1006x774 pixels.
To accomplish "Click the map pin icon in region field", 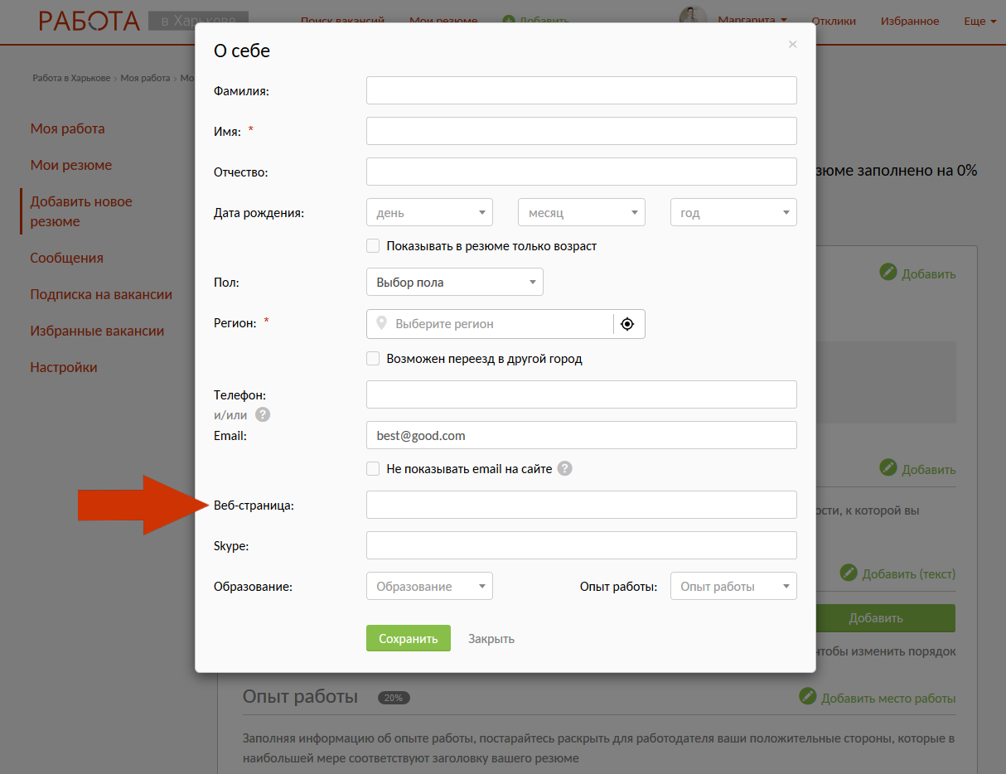I will (x=381, y=323).
